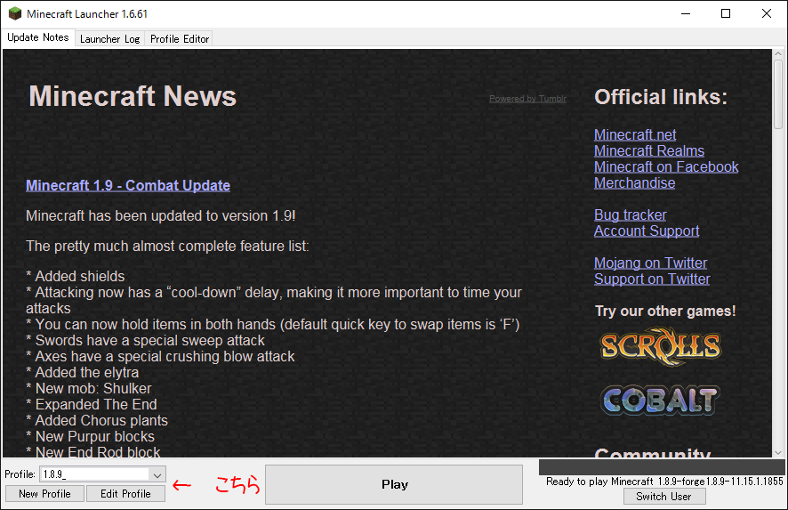
Task: Switch to the Launcher Log tab
Action: pos(109,39)
